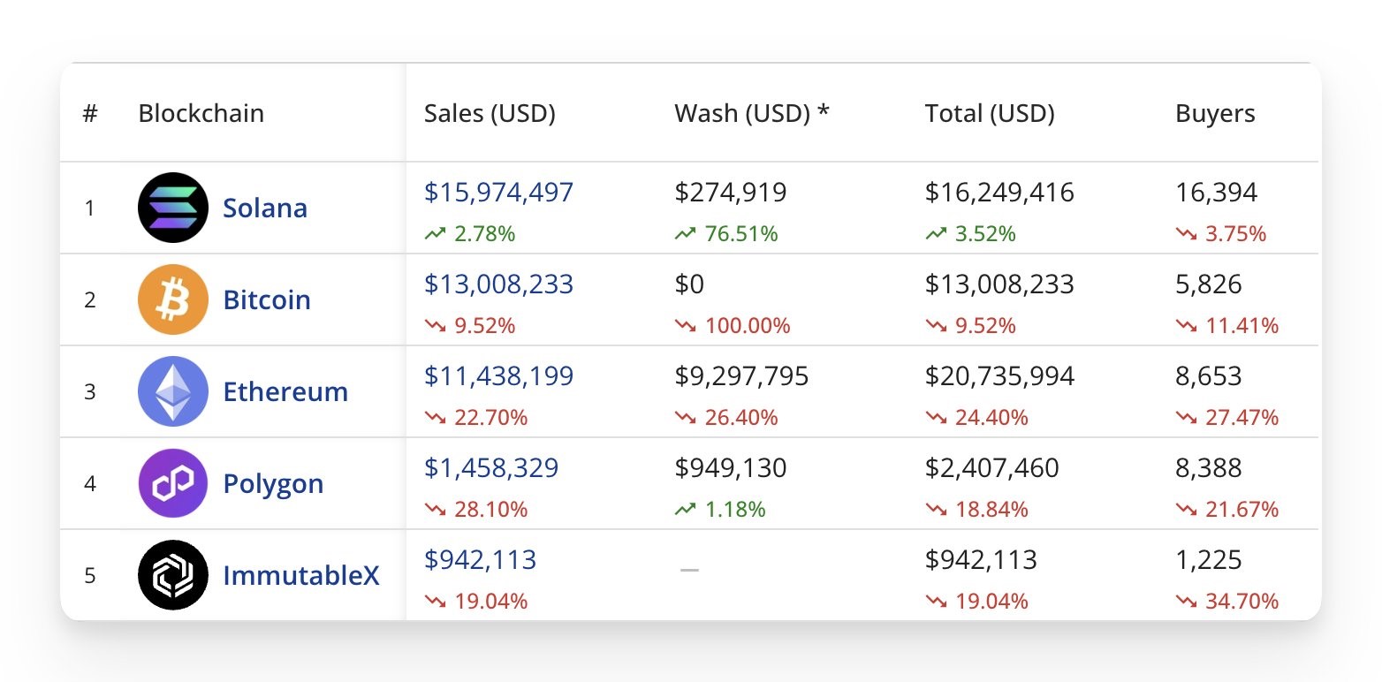The height and width of the screenshot is (682, 1382).
Task: Select Polygon buyers count 8,388
Action: [1209, 467]
